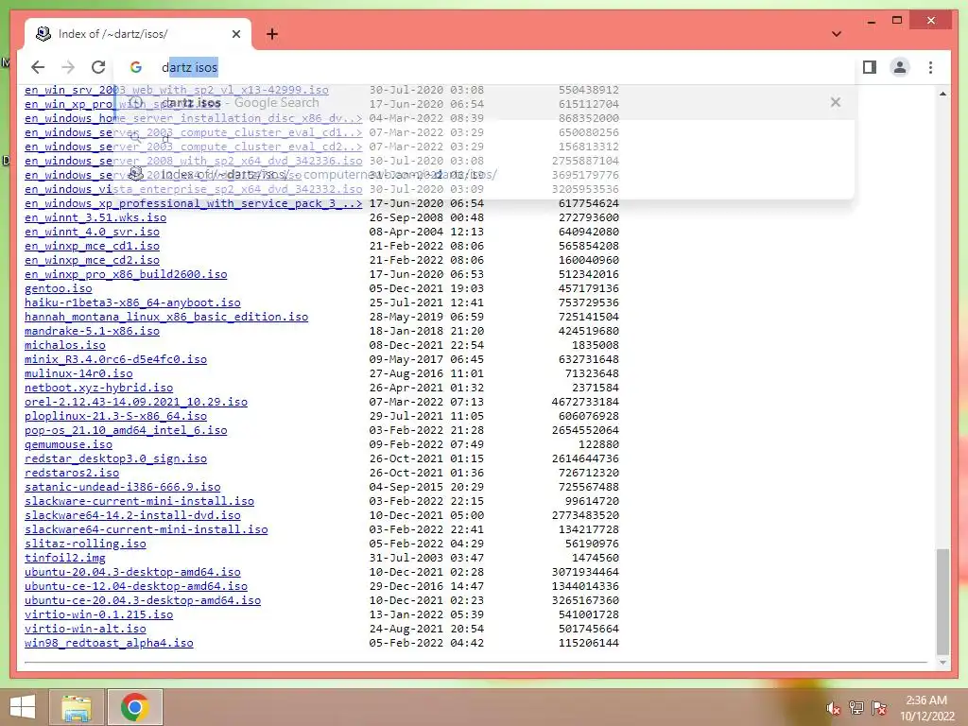Open virtio-win-alt.iso link
The height and width of the screenshot is (726, 968).
(85, 629)
